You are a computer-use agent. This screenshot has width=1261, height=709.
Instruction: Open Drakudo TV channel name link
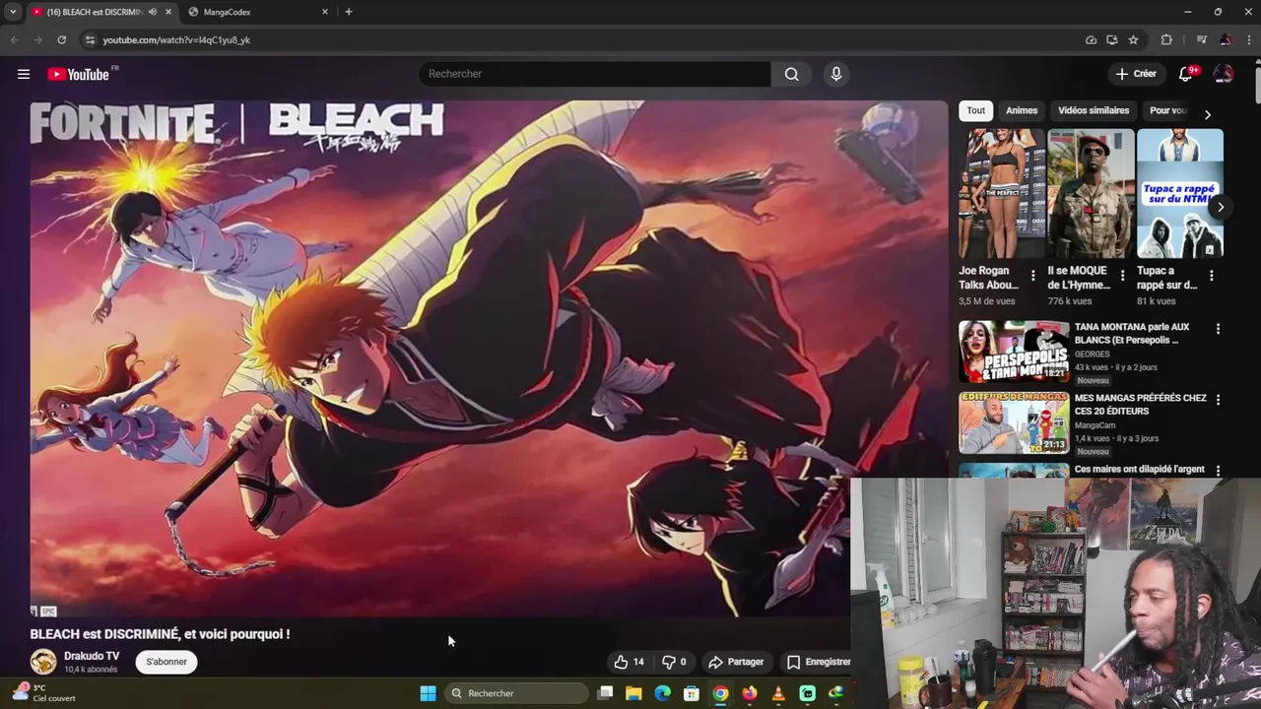92,656
